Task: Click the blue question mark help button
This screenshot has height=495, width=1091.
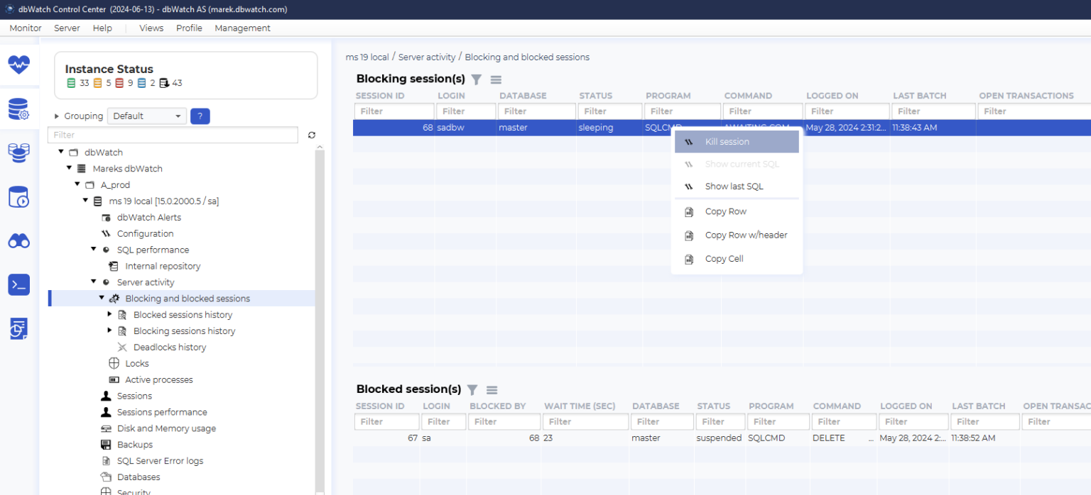Action: (200, 115)
